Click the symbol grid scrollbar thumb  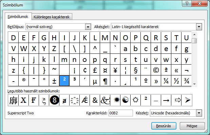click(194, 41)
